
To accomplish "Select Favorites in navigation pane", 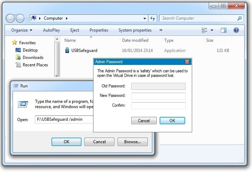I will tap(27, 43).
